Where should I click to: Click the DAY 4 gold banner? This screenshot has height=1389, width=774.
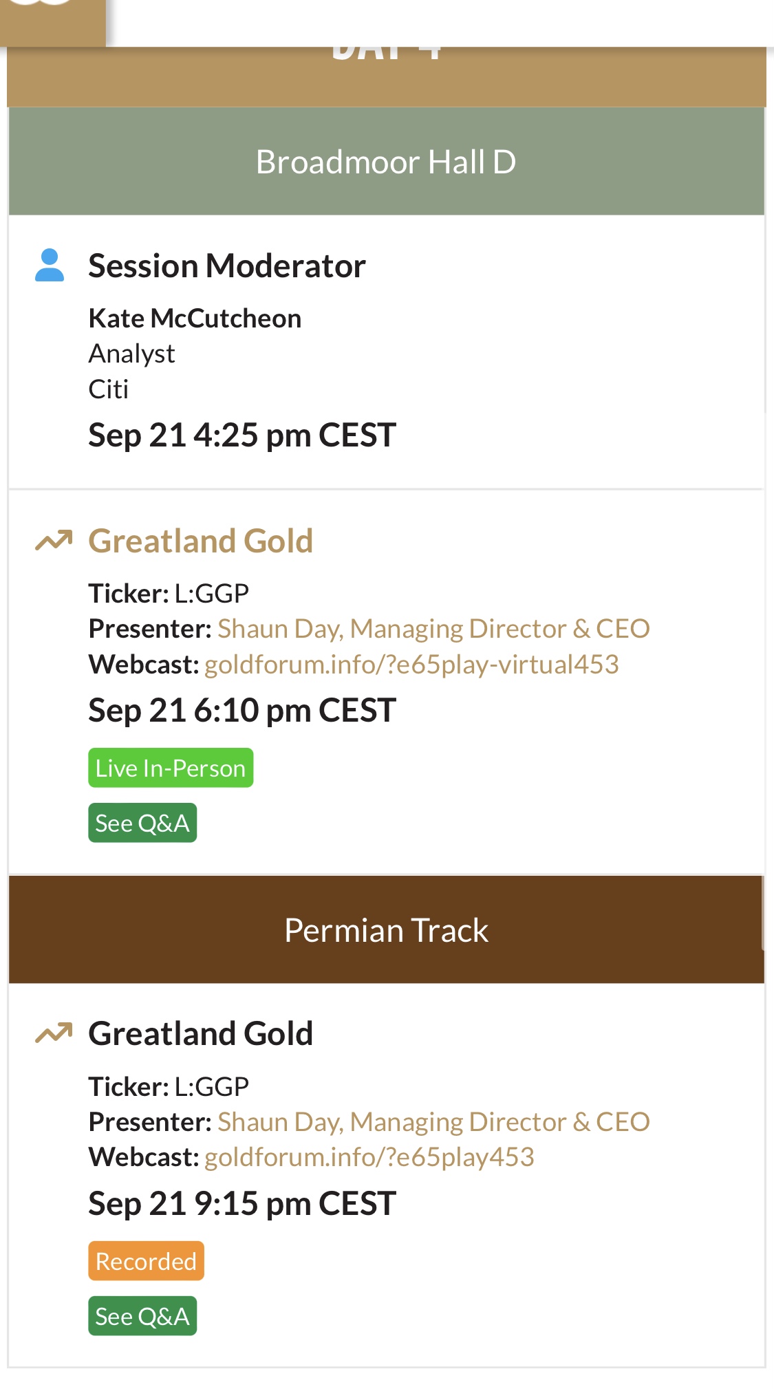click(x=387, y=76)
